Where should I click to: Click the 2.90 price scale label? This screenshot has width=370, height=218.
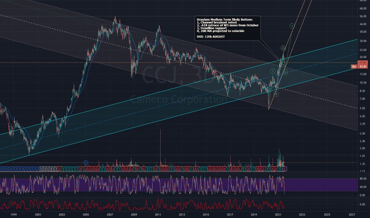pos(363,134)
